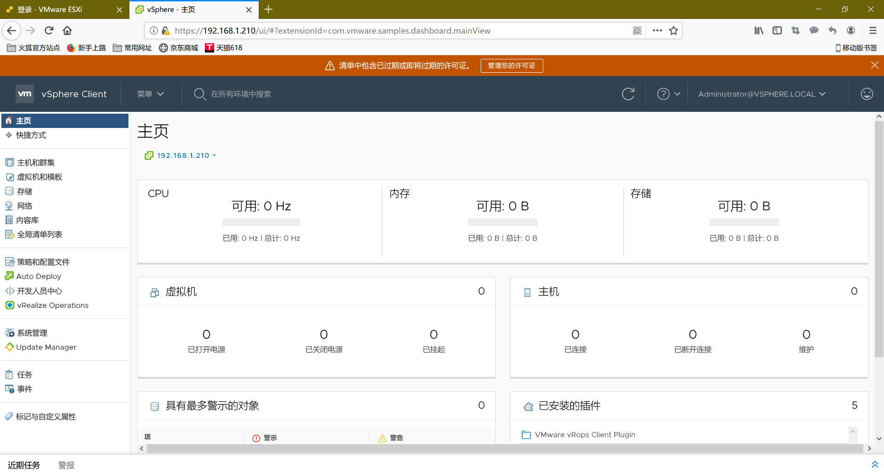Open the 火狐官方站点 bookmark folder

[x=34, y=48]
